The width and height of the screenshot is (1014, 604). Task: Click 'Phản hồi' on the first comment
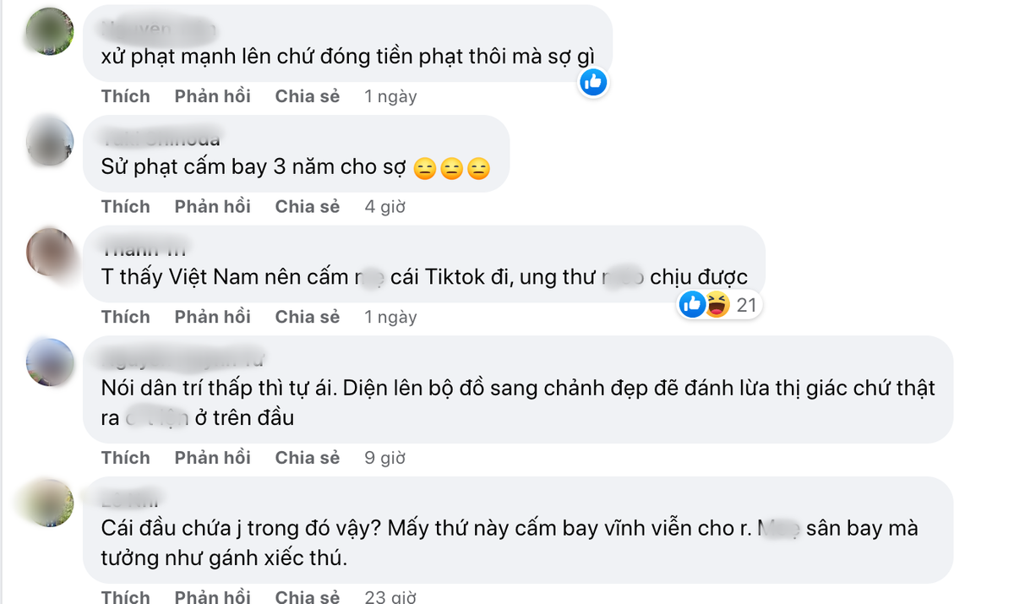[x=212, y=95]
